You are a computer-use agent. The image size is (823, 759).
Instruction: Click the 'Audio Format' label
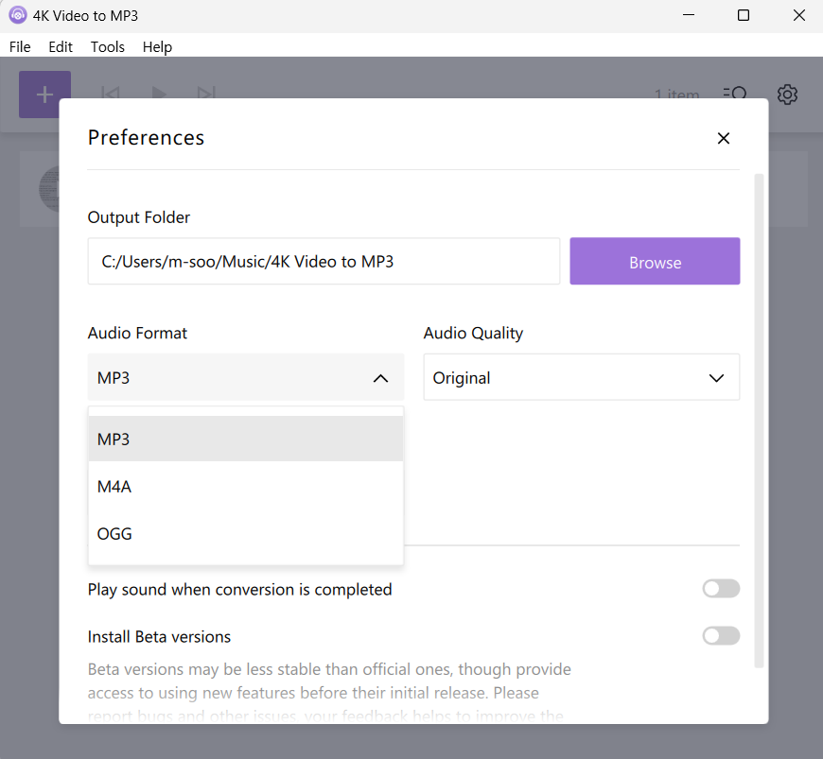pos(137,333)
